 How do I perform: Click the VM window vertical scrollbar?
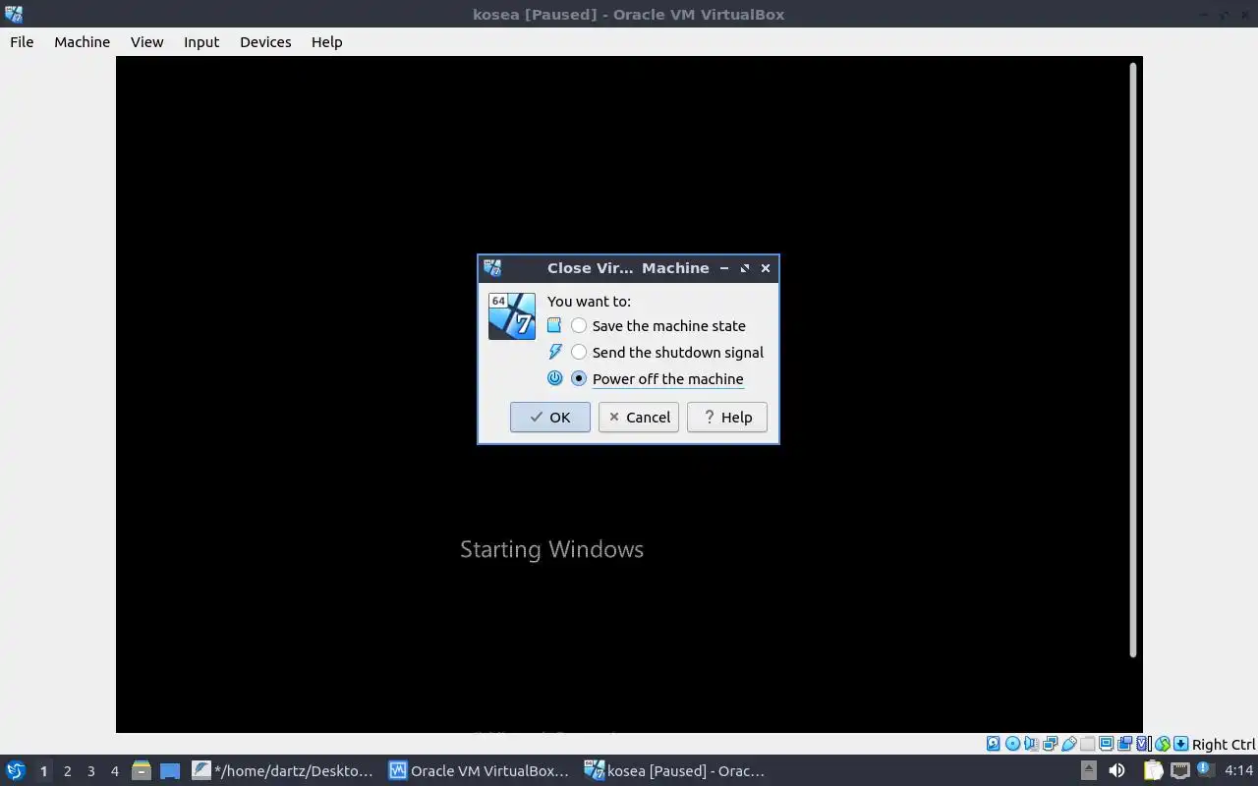pos(1132,360)
